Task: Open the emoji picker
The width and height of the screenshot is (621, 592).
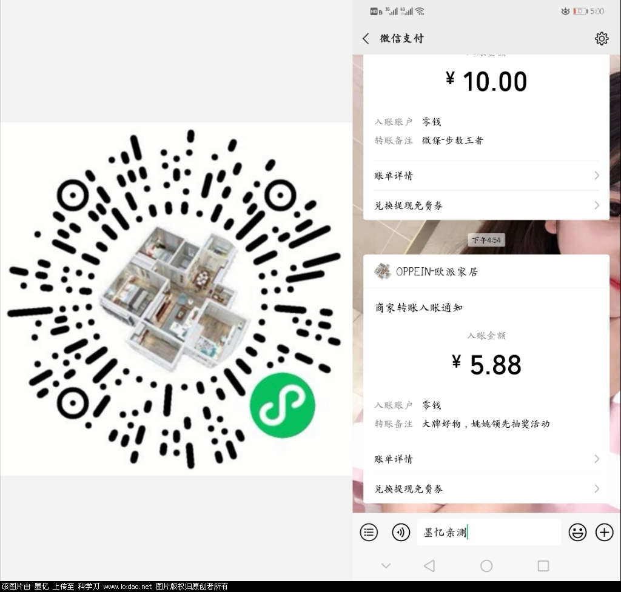Action: pos(577,532)
